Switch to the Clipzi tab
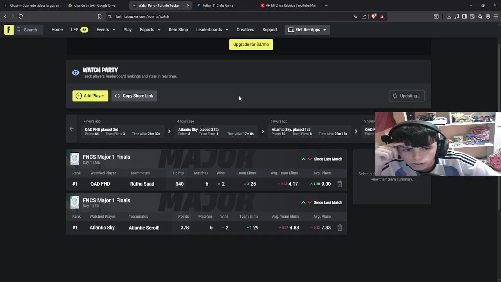This screenshot has width=501, height=282. [x=32, y=5]
